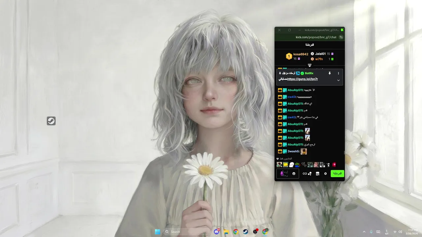422x237 pixels.
Task: Click the pin icon on the BotRix message
Action: [x=329, y=73]
